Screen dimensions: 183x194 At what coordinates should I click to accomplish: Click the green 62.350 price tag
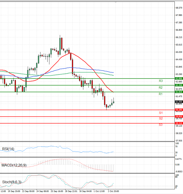179,85
